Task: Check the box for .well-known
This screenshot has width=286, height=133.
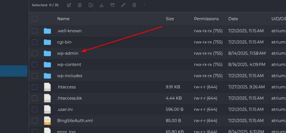Action: coord(35,31)
